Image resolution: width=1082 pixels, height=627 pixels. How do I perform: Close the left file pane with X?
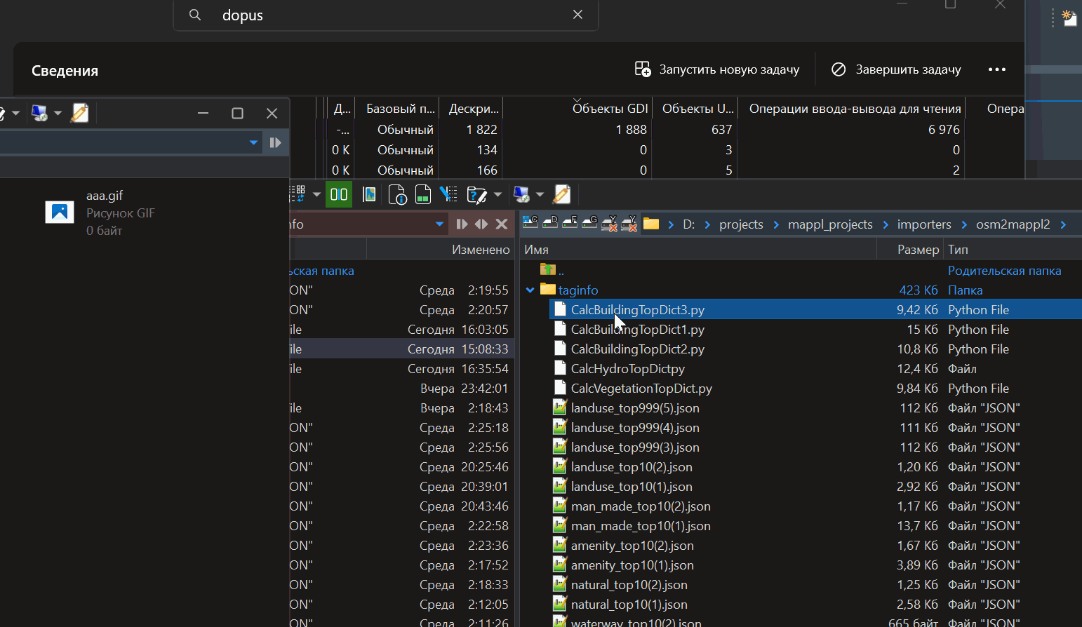[502, 224]
